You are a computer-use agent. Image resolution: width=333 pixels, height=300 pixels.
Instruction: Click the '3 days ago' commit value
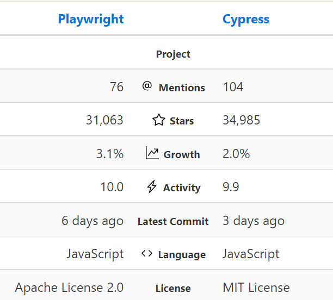[x=254, y=221]
